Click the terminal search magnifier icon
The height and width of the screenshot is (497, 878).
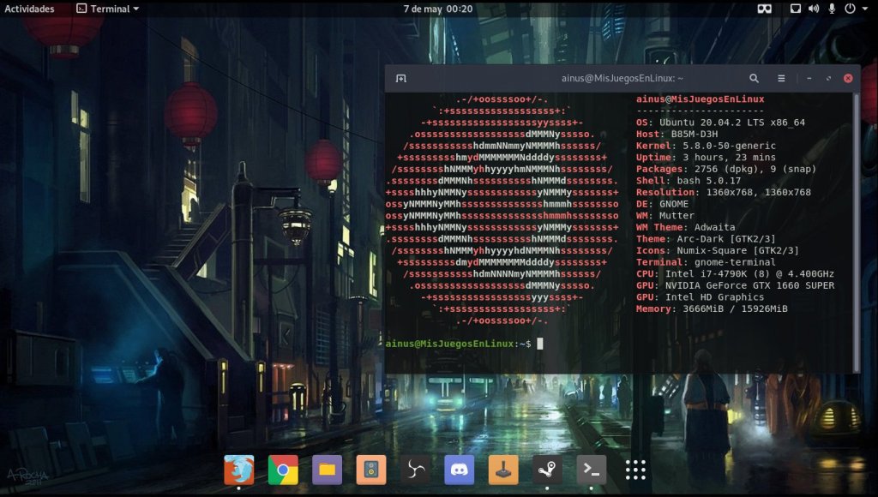pos(754,78)
